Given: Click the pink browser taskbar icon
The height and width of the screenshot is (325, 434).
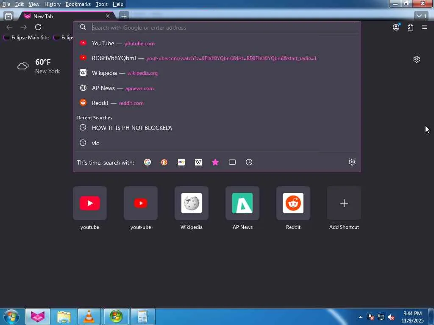Looking at the screenshot, I should (38, 317).
